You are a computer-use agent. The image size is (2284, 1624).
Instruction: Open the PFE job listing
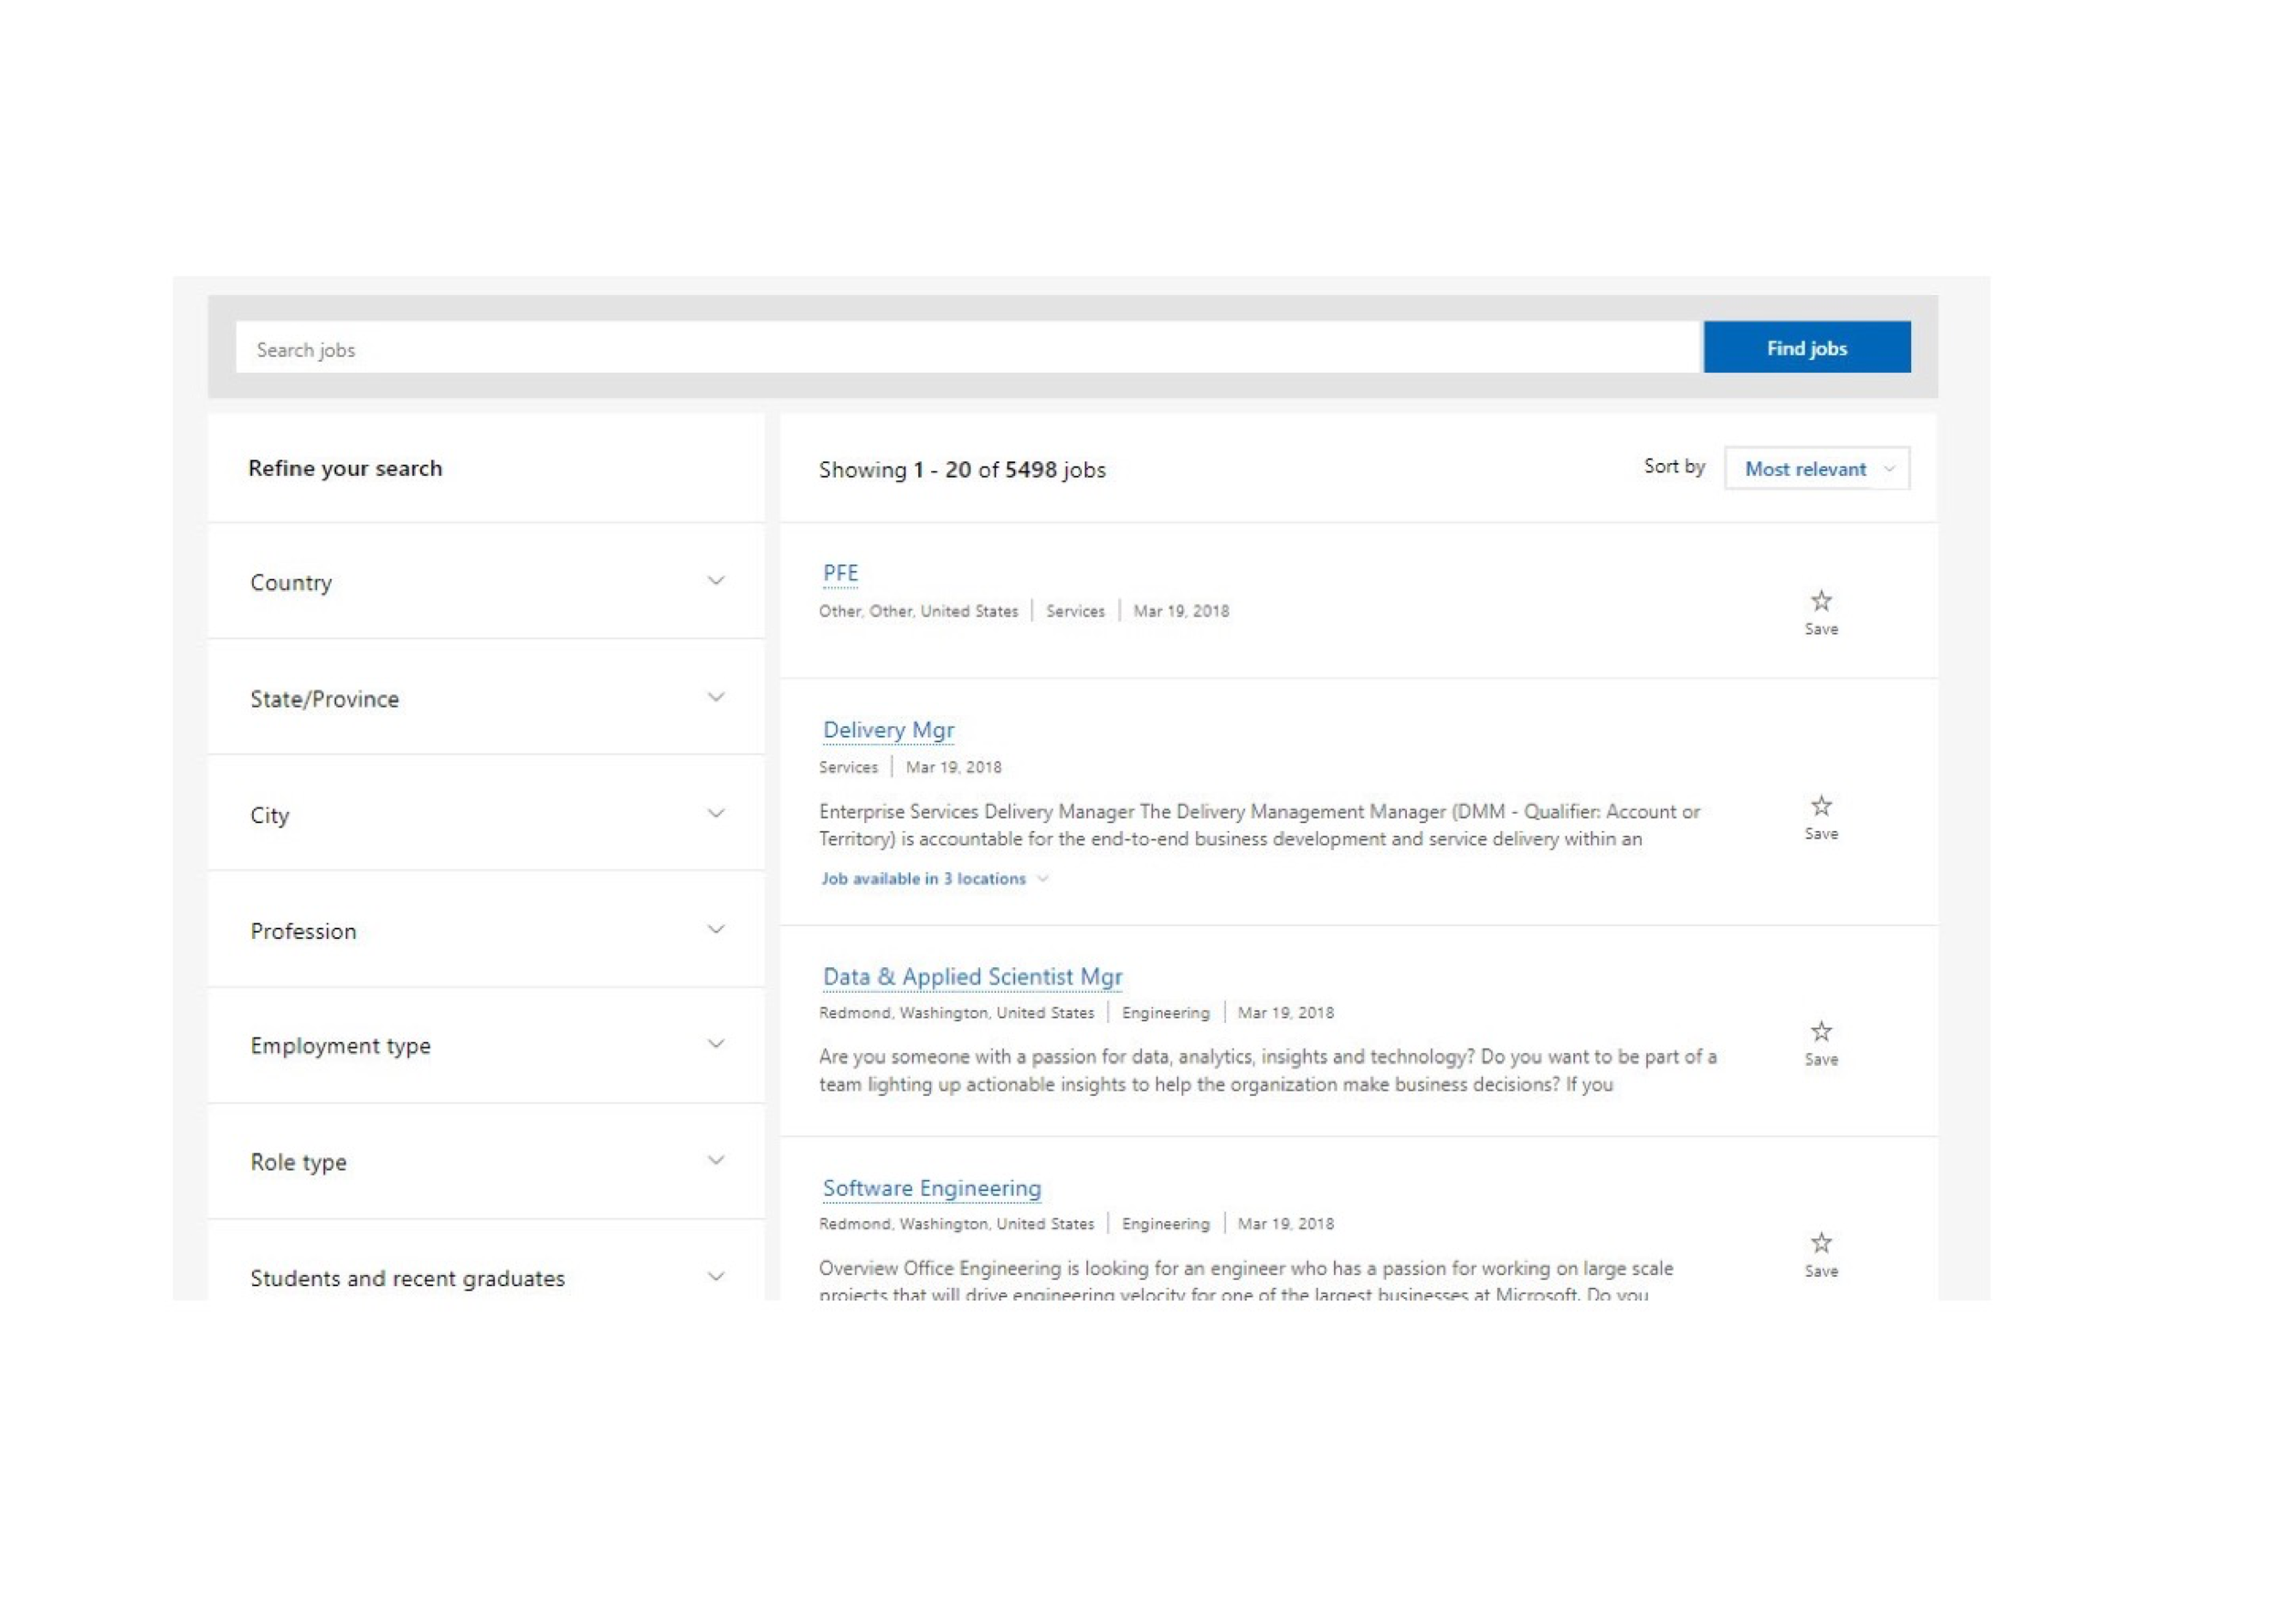pyautogui.click(x=840, y=573)
